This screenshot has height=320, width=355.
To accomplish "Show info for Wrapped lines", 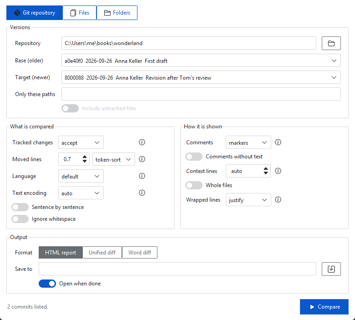I will [x=278, y=199].
